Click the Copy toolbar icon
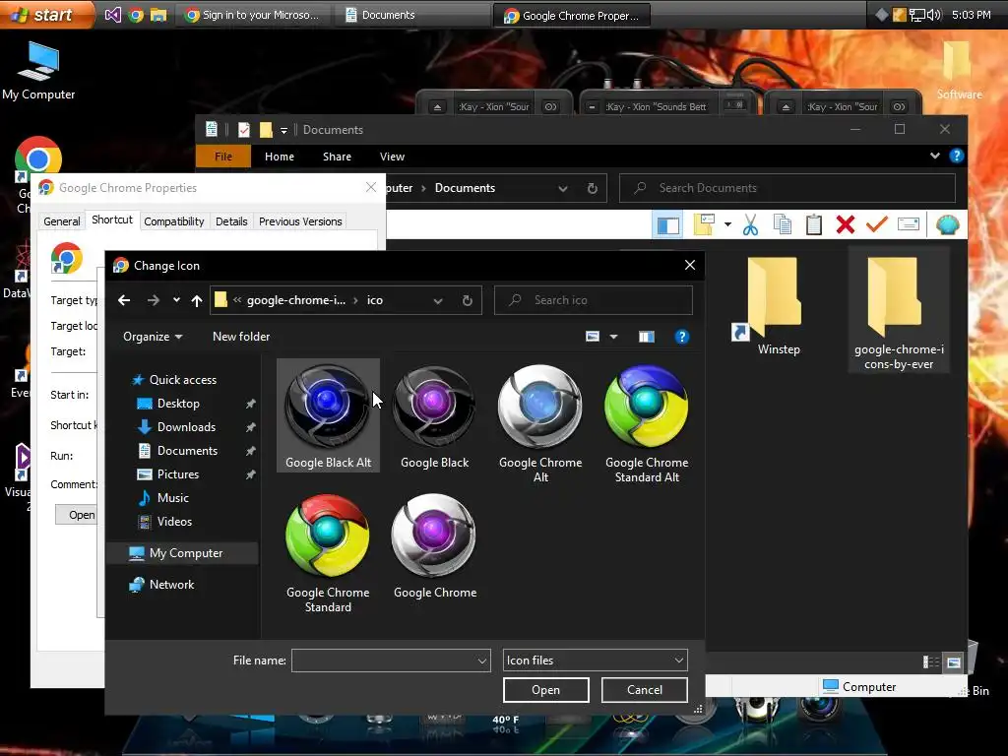The height and width of the screenshot is (756, 1008). point(782,224)
